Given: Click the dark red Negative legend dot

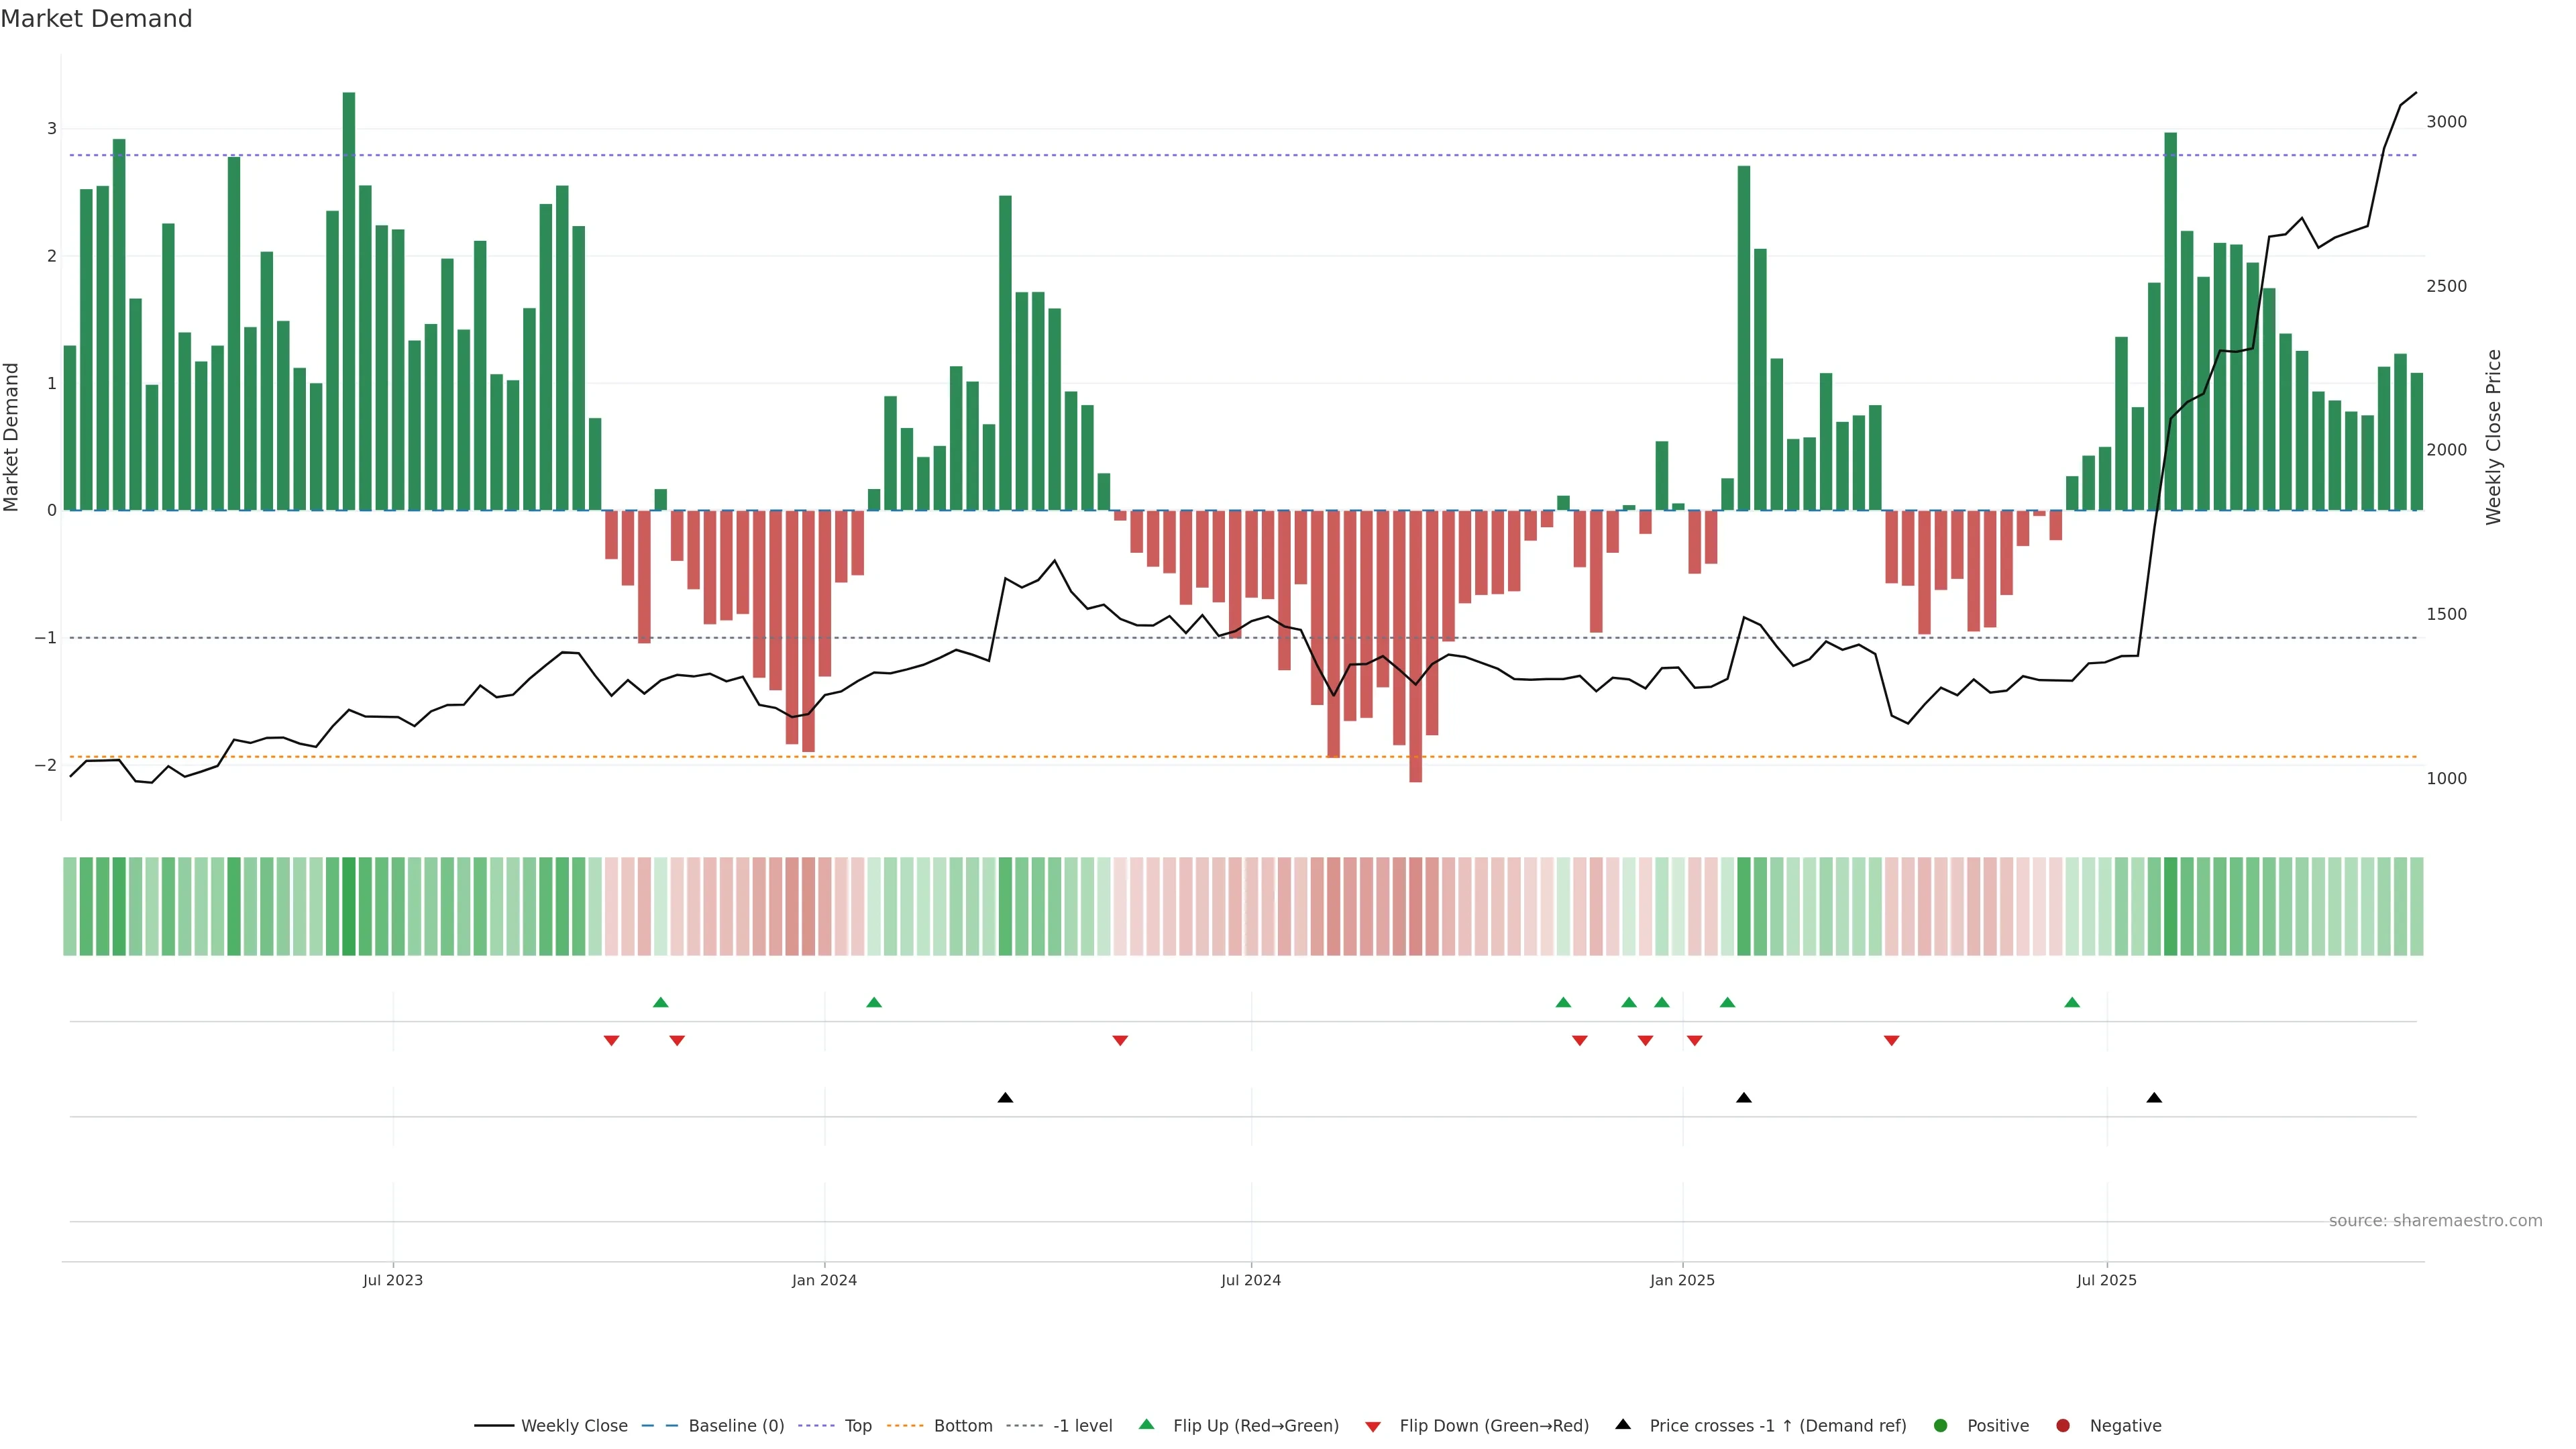Looking at the screenshot, I should pos(2063,1425).
